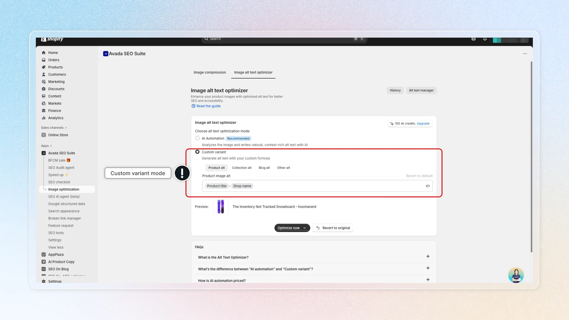The height and width of the screenshot is (320, 569).
Task: Open Search appearance in sidebar
Action: coord(64,211)
